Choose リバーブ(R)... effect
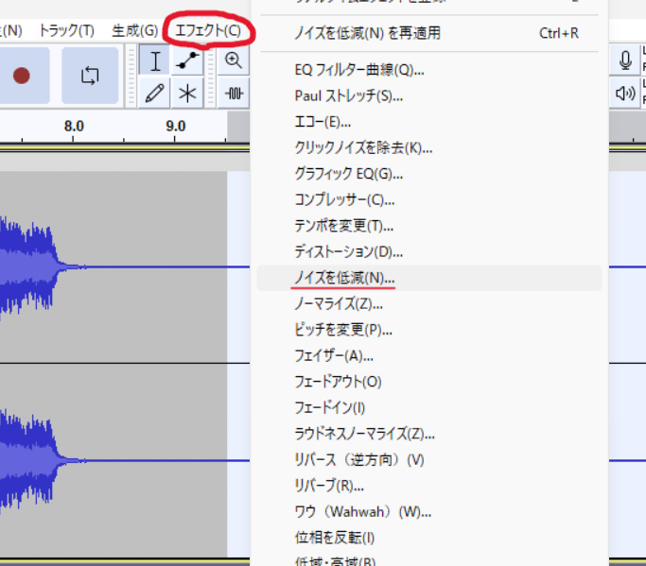Image resolution: width=646 pixels, height=566 pixels. [428, 486]
